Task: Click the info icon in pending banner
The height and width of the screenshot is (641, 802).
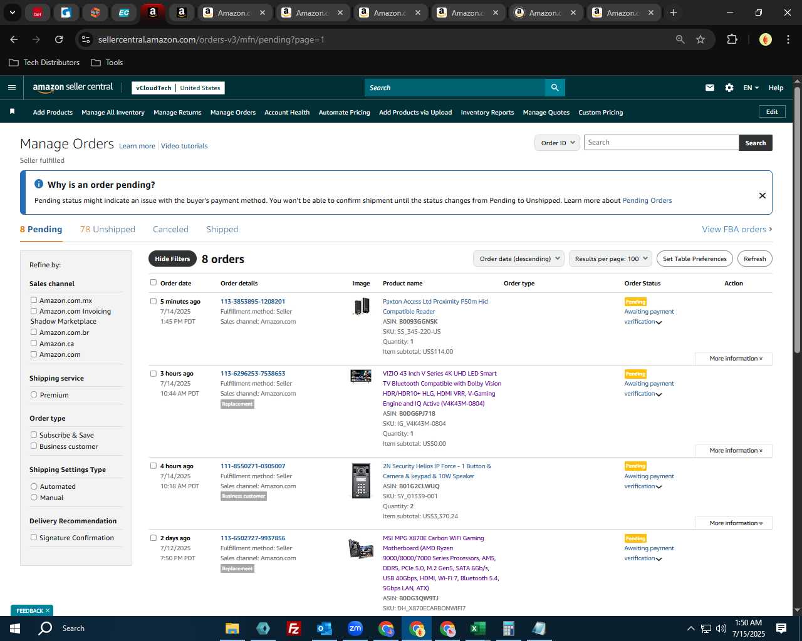Action: click(39, 184)
